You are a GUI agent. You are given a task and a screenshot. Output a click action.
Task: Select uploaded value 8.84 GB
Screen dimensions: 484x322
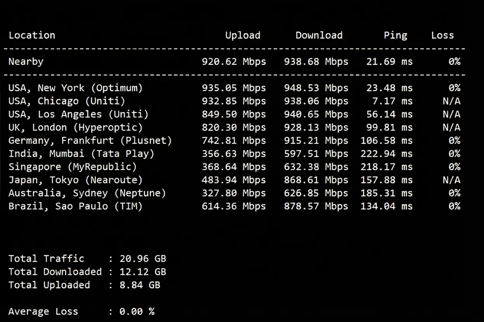click(140, 285)
